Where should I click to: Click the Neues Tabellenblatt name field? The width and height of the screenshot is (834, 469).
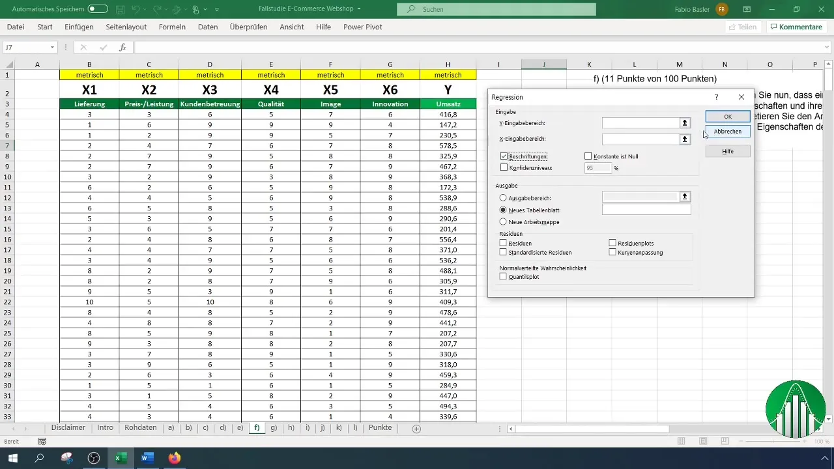pyautogui.click(x=646, y=210)
